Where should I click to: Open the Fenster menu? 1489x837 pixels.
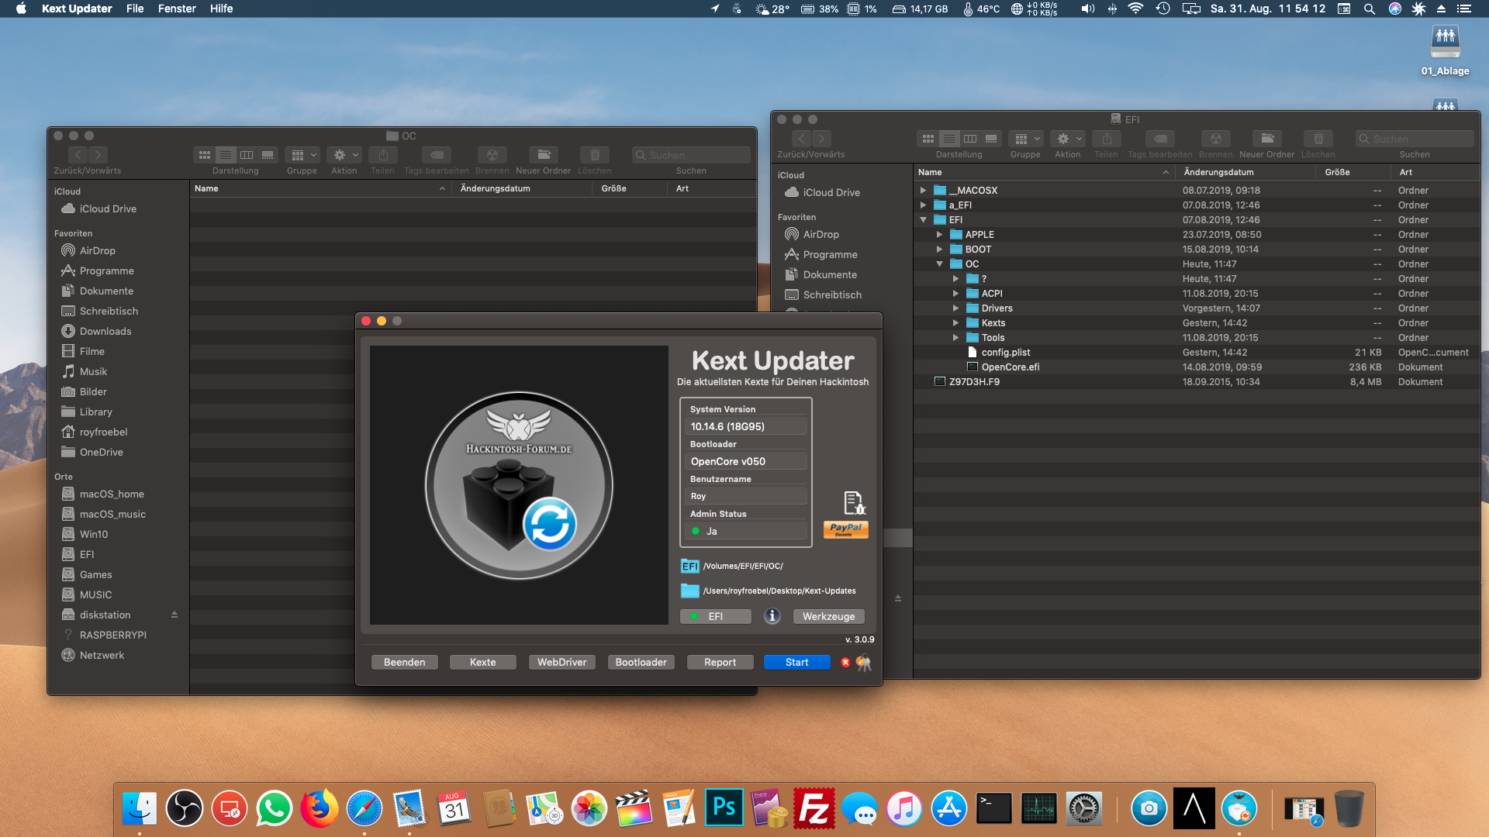[x=177, y=9]
